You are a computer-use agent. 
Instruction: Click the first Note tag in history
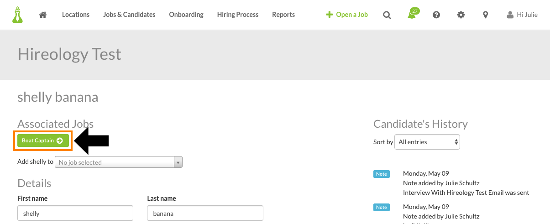pyautogui.click(x=381, y=174)
